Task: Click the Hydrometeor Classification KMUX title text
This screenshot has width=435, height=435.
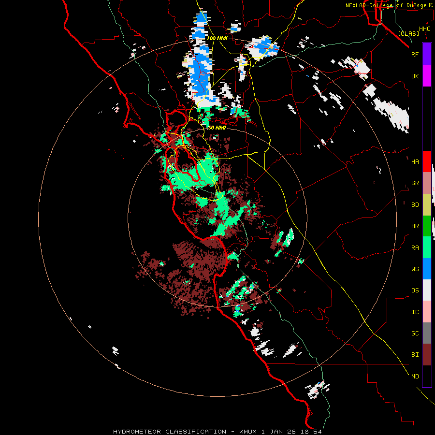Action: coord(217,432)
